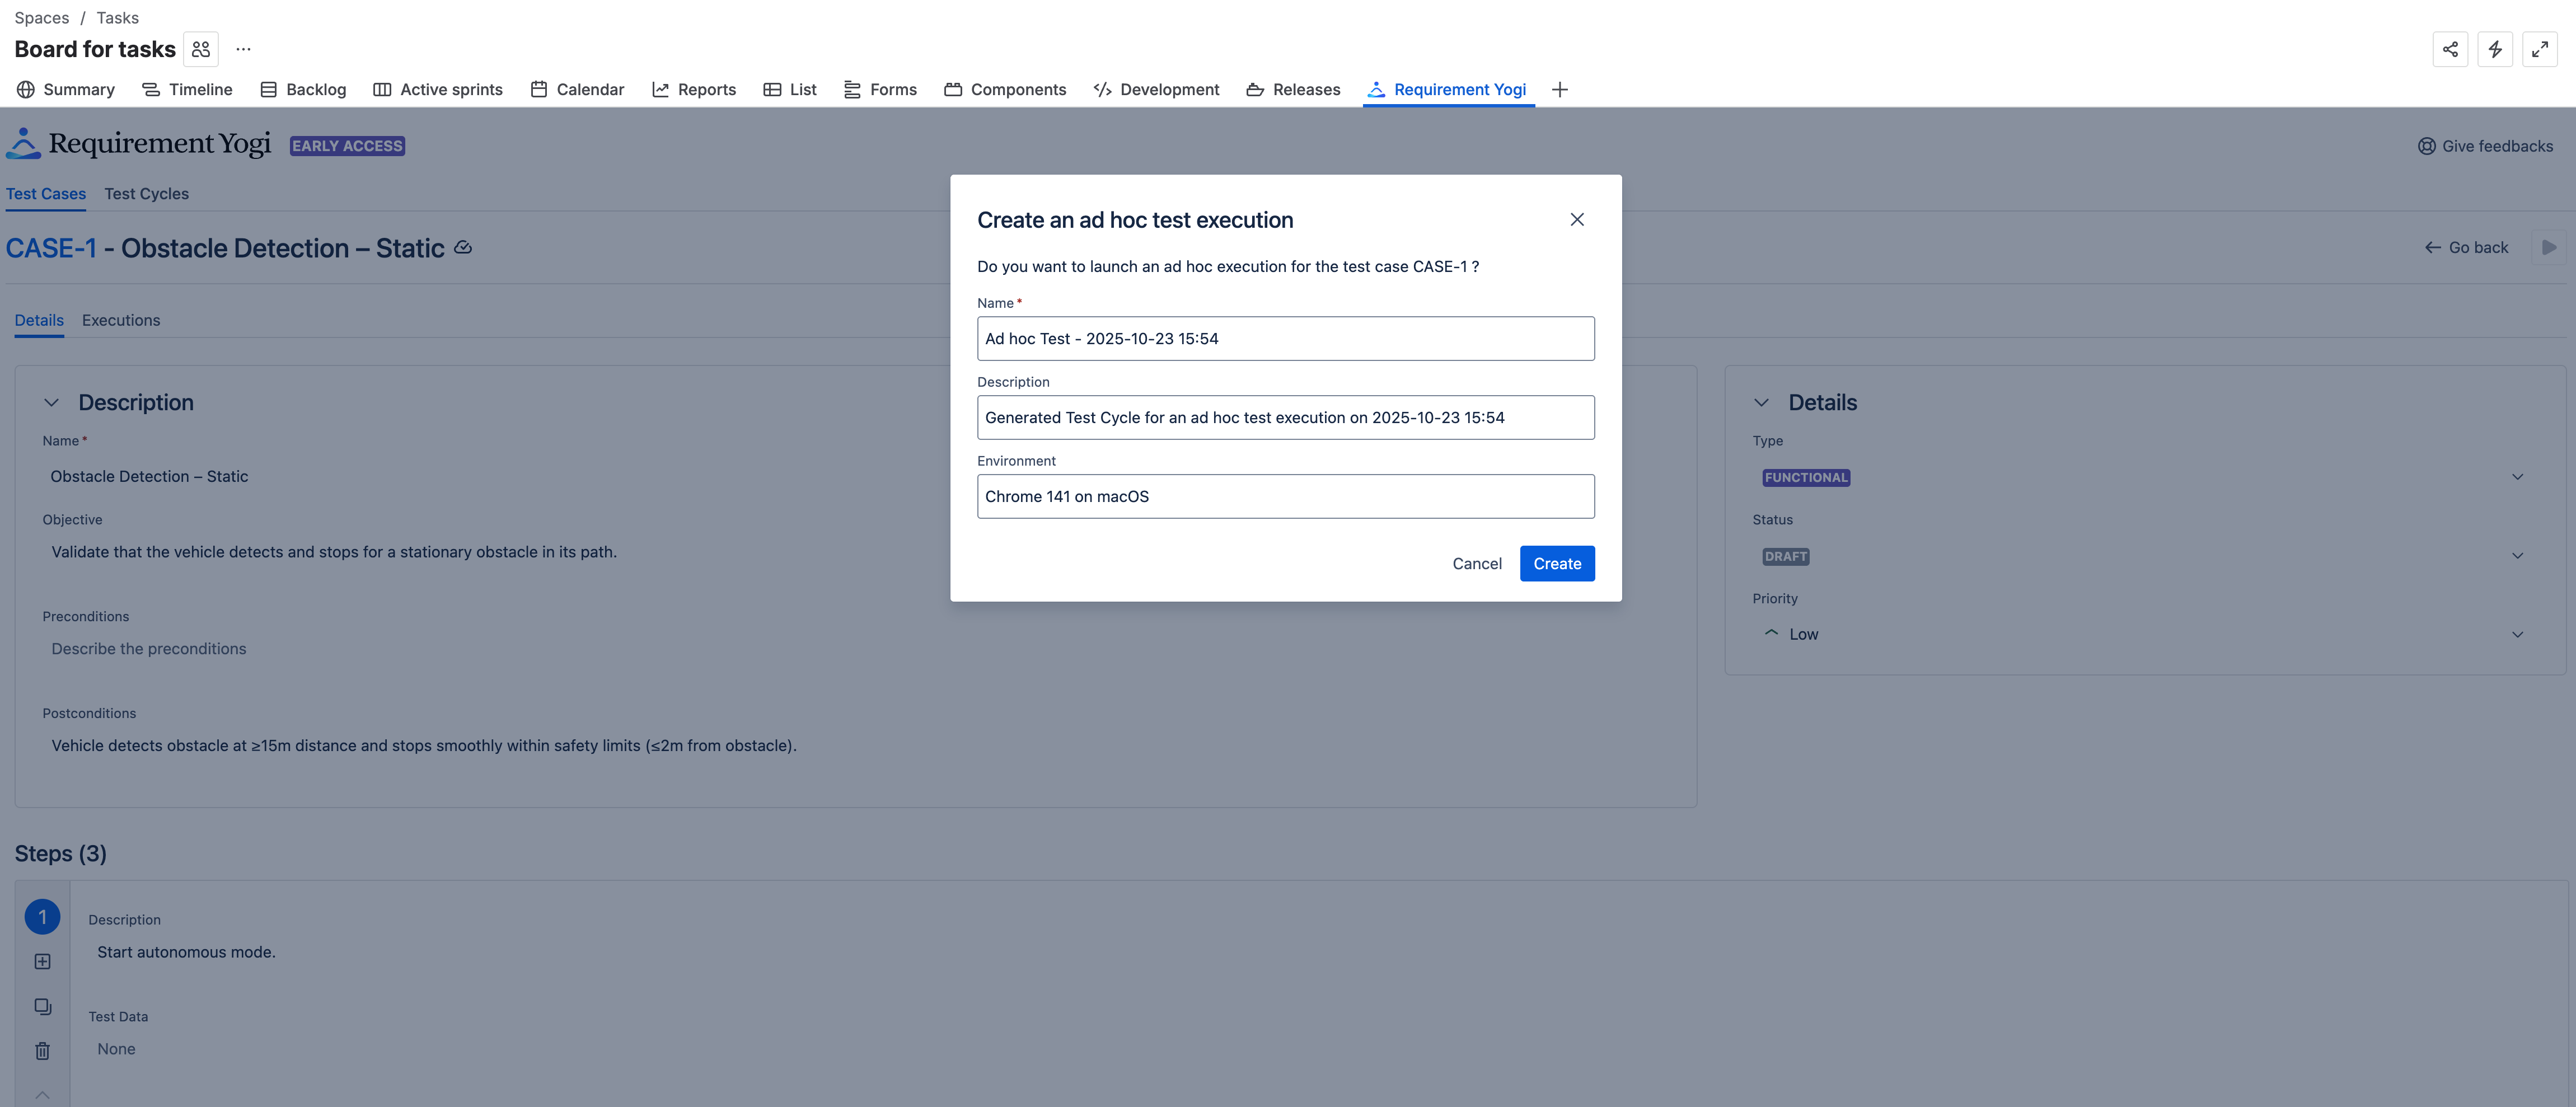Add a new tab with plus icon
2576x1107 pixels.
[1559, 90]
